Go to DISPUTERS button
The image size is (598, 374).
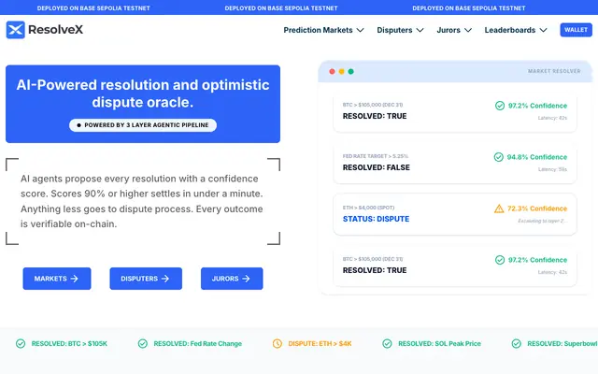click(x=146, y=279)
